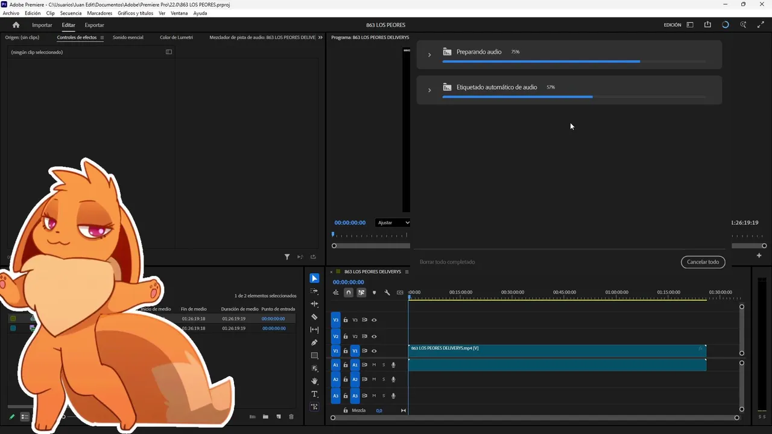Click the Cancelar todo button

(703, 262)
